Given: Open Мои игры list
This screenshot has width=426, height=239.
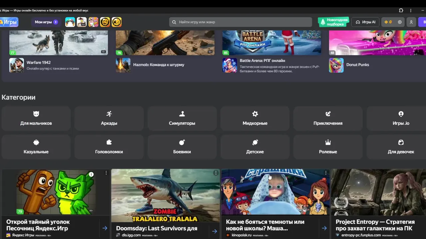Looking at the screenshot, I should click(x=46, y=22).
